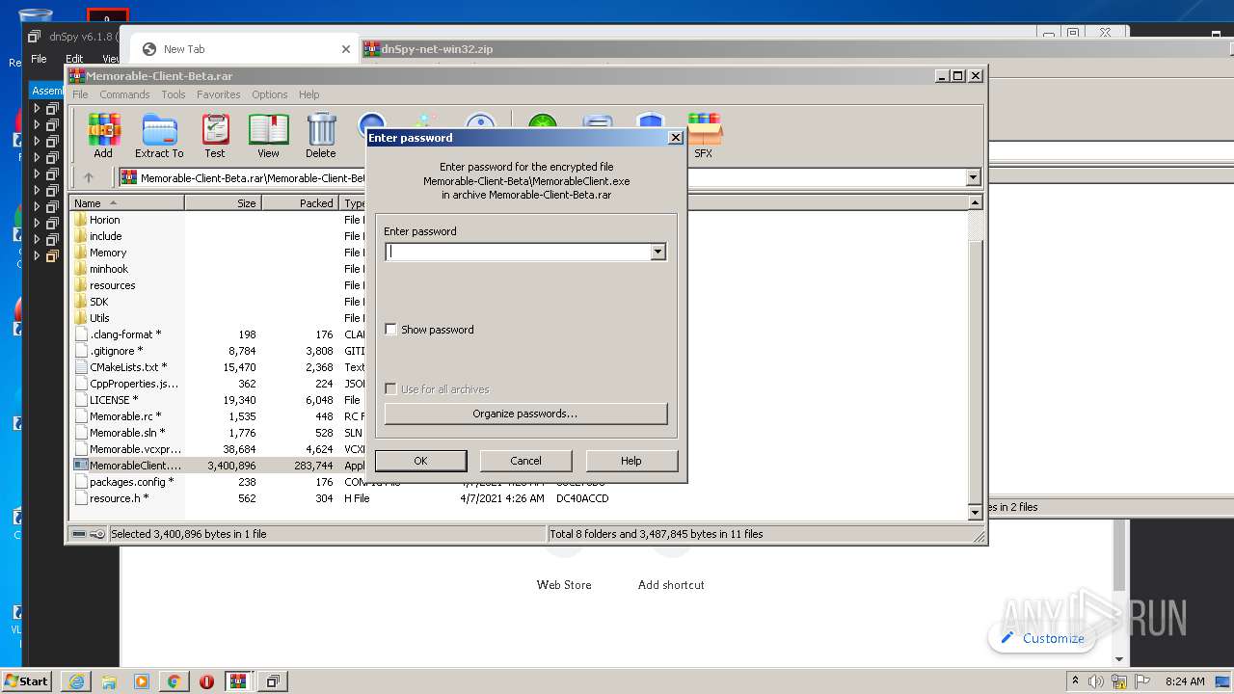Click the SFX toolbar icon

click(704, 136)
